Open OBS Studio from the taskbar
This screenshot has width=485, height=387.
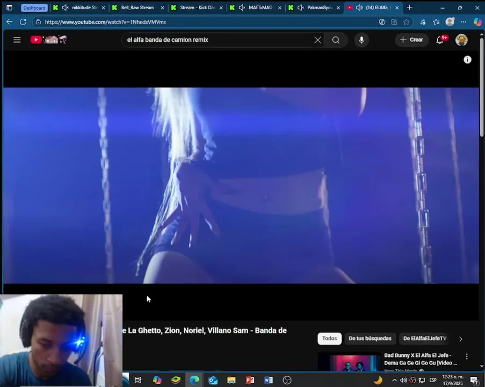click(x=287, y=380)
